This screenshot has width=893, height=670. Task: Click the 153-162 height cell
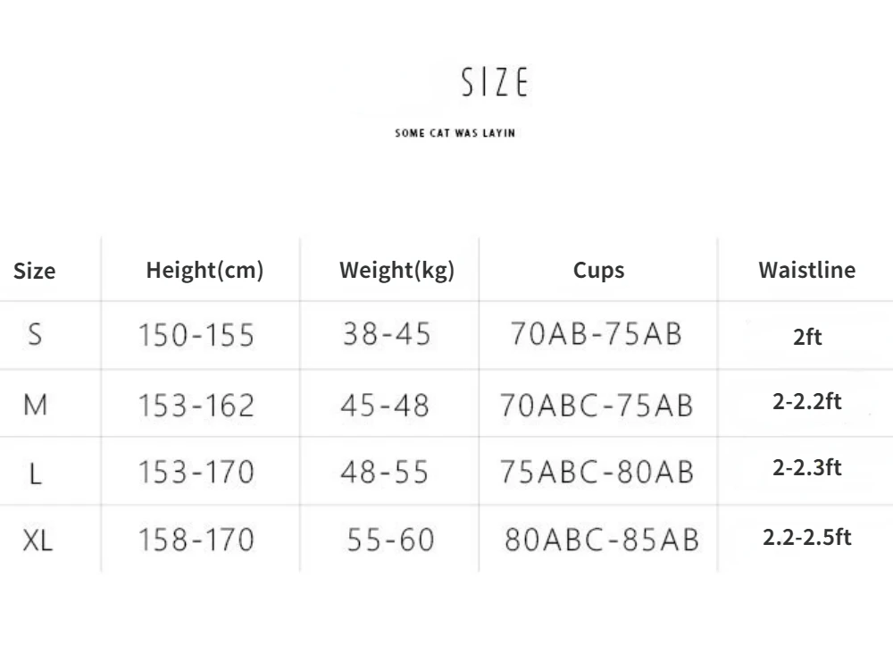(196, 406)
